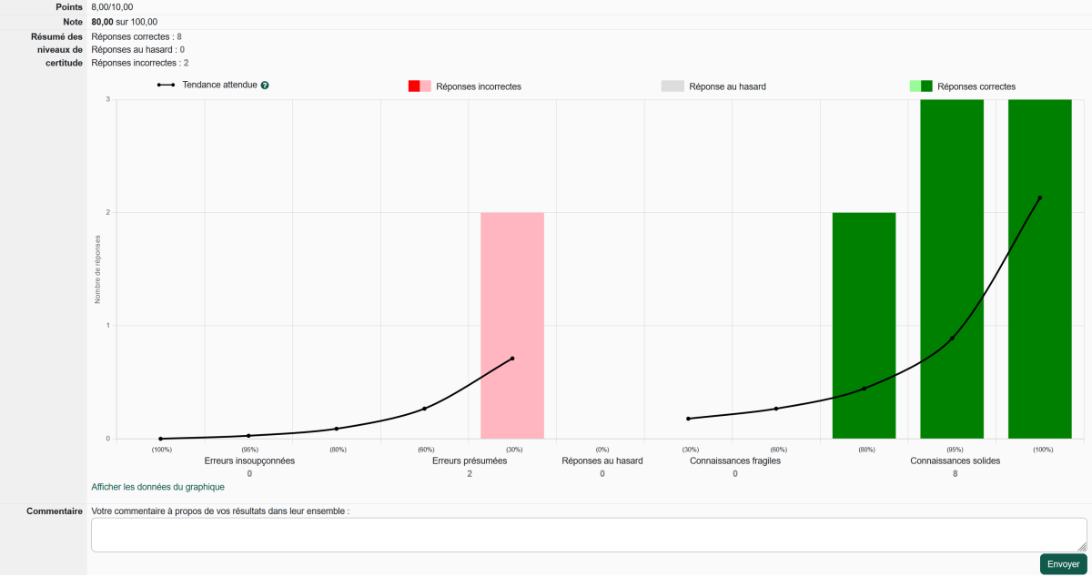Click the highest trend line point at right
The image size is (1092, 577).
(1039, 197)
